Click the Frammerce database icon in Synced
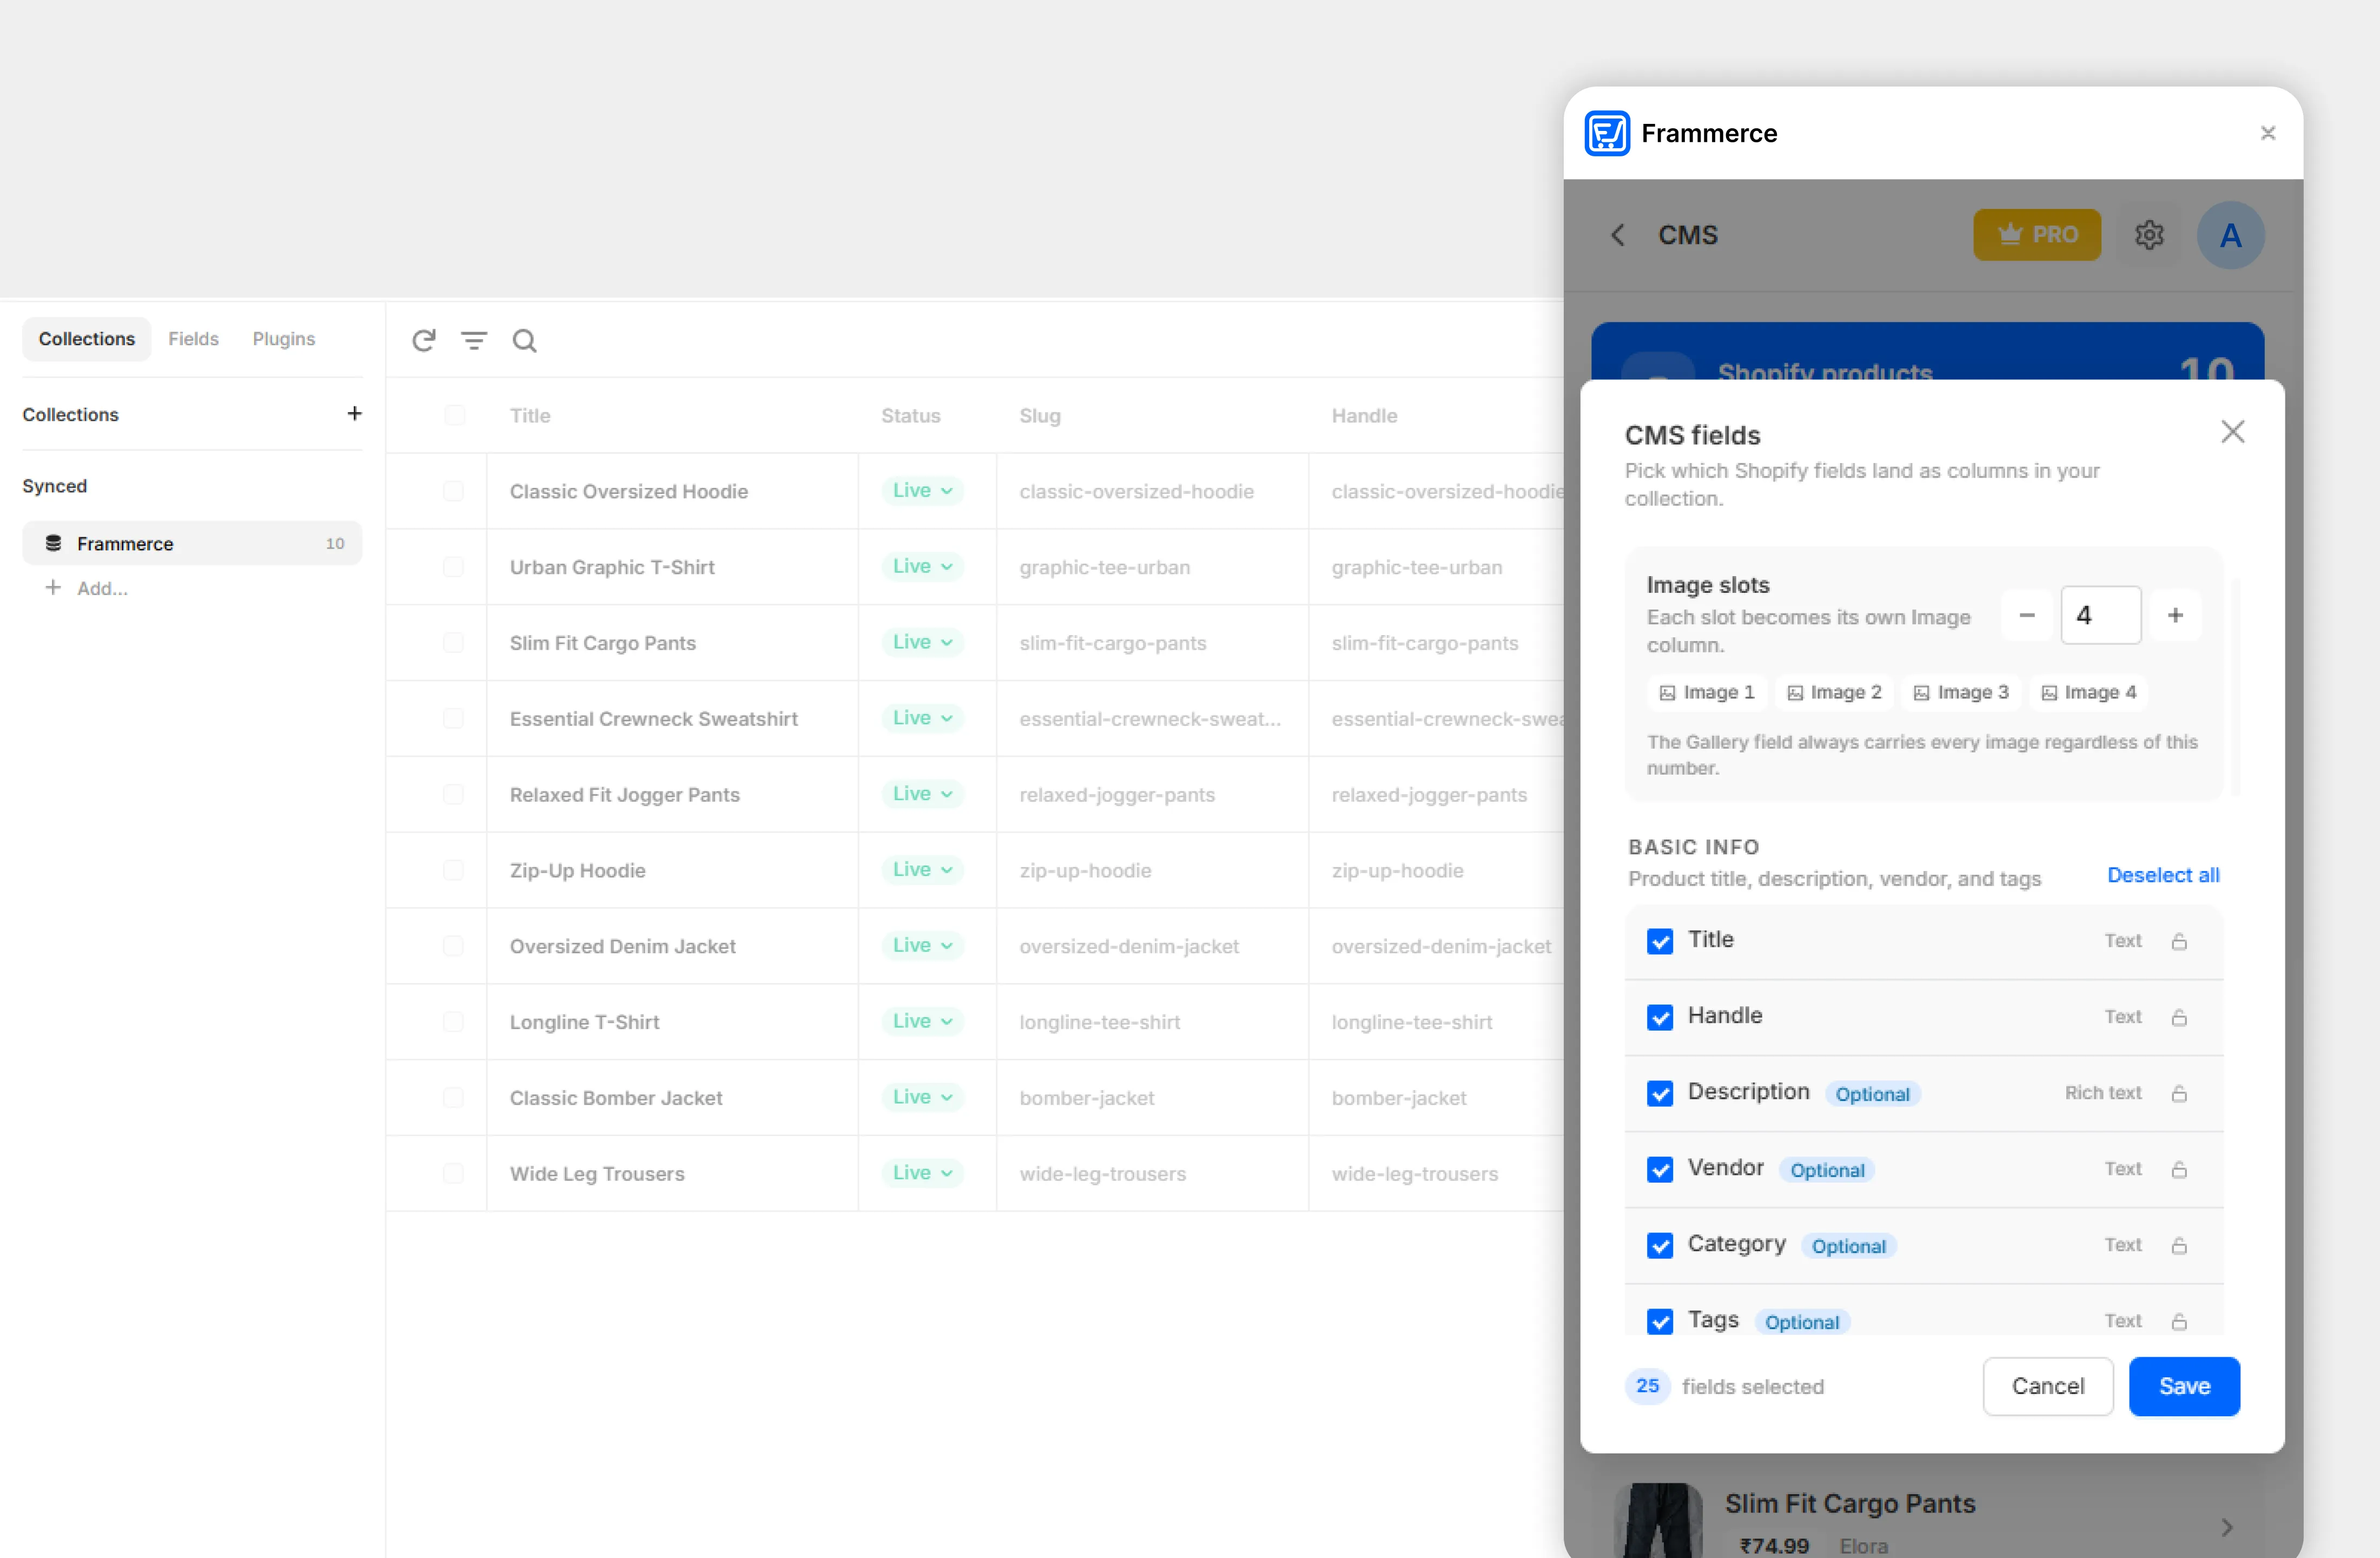 [54, 543]
